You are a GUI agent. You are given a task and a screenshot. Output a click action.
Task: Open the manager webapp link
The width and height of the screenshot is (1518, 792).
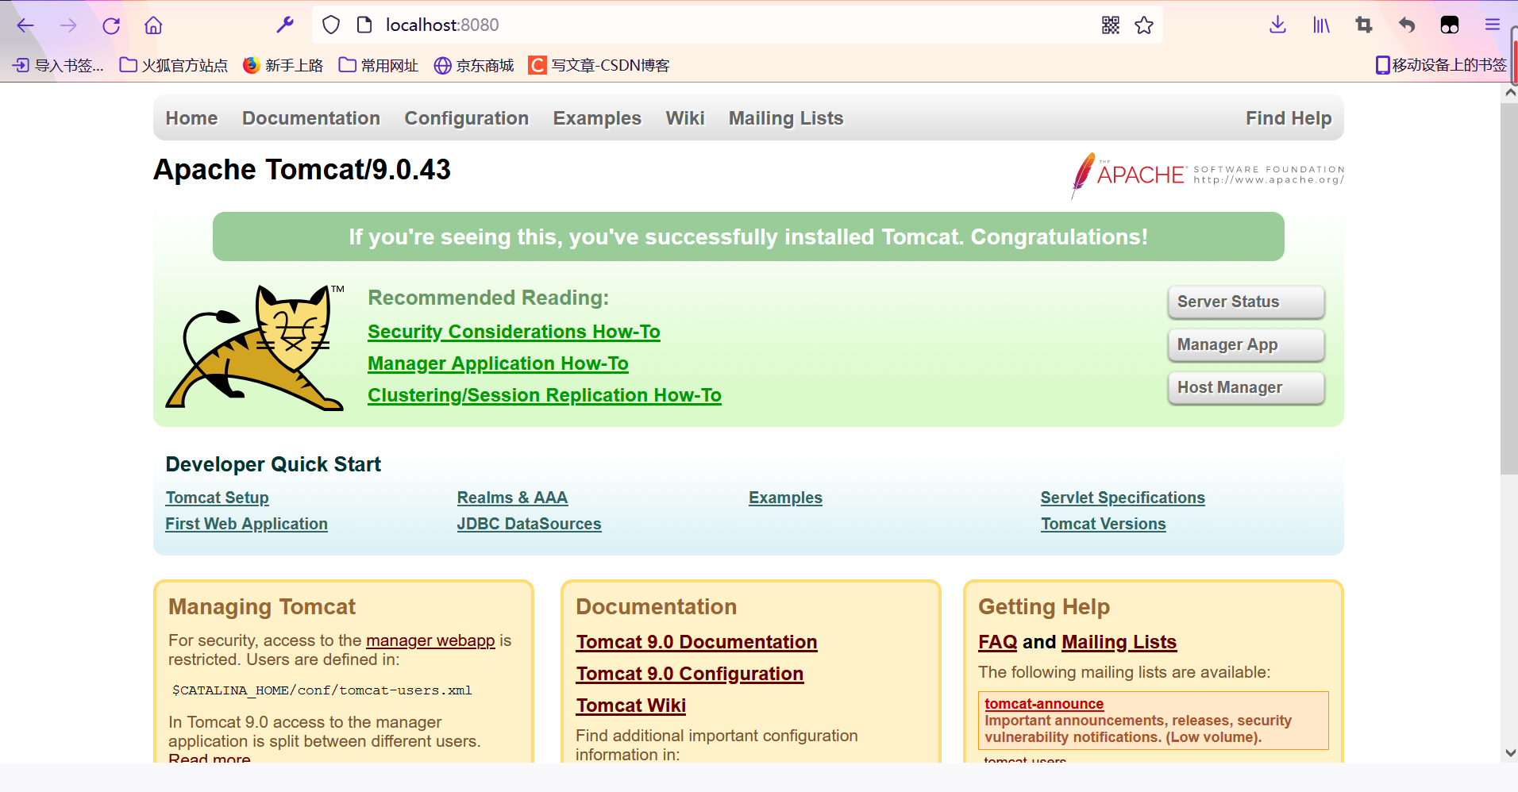[x=430, y=640]
